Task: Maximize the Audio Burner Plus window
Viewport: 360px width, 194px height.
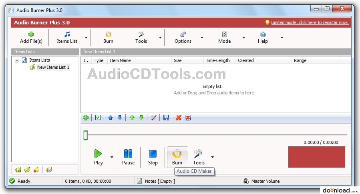Action: [x=327, y=9]
